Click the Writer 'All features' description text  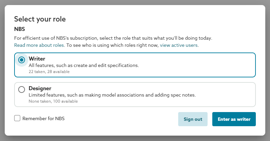pos(84,65)
